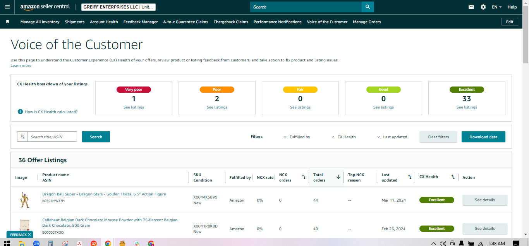Viewport: 529px width, 246px height.
Task: Open Performance Notifications
Action: (x=277, y=22)
